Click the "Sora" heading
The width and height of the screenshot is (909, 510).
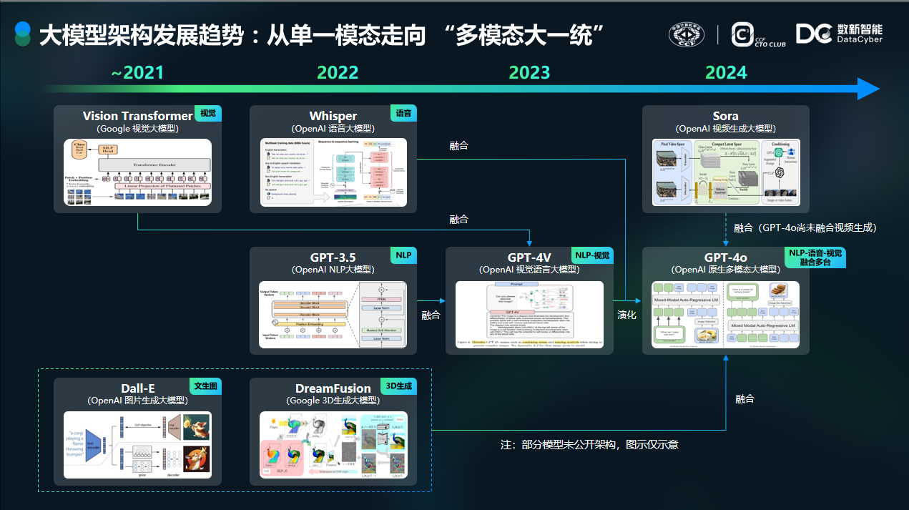point(726,116)
